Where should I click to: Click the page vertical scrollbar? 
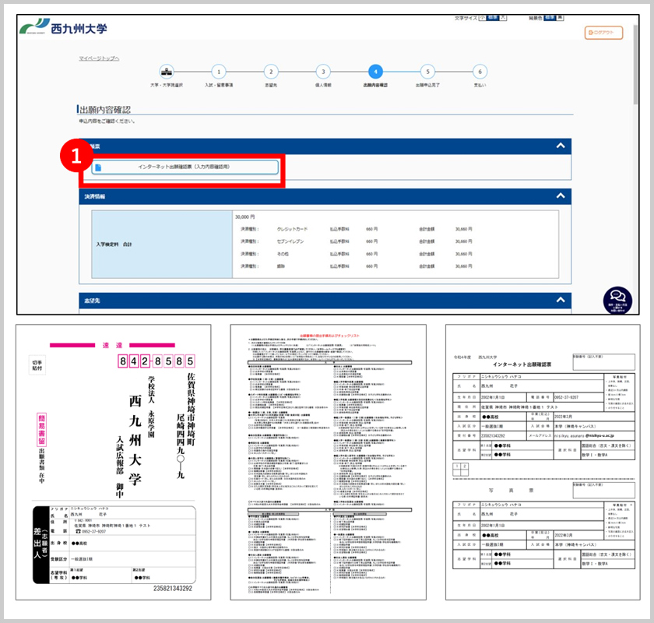635,65
